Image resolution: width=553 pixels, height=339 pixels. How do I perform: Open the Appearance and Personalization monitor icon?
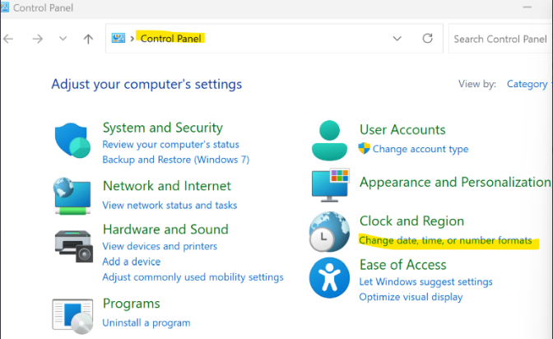pyautogui.click(x=331, y=185)
